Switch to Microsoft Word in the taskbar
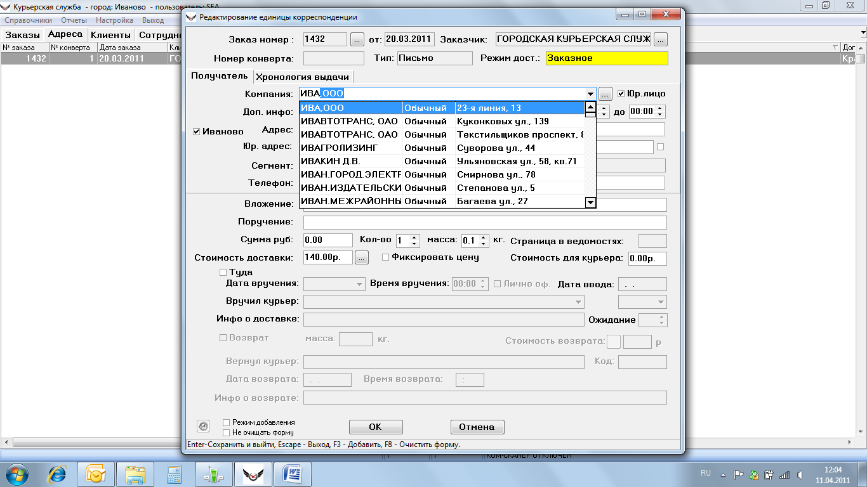Image resolution: width=867 pixels, height=487 pixels. [x=292, y=473]
